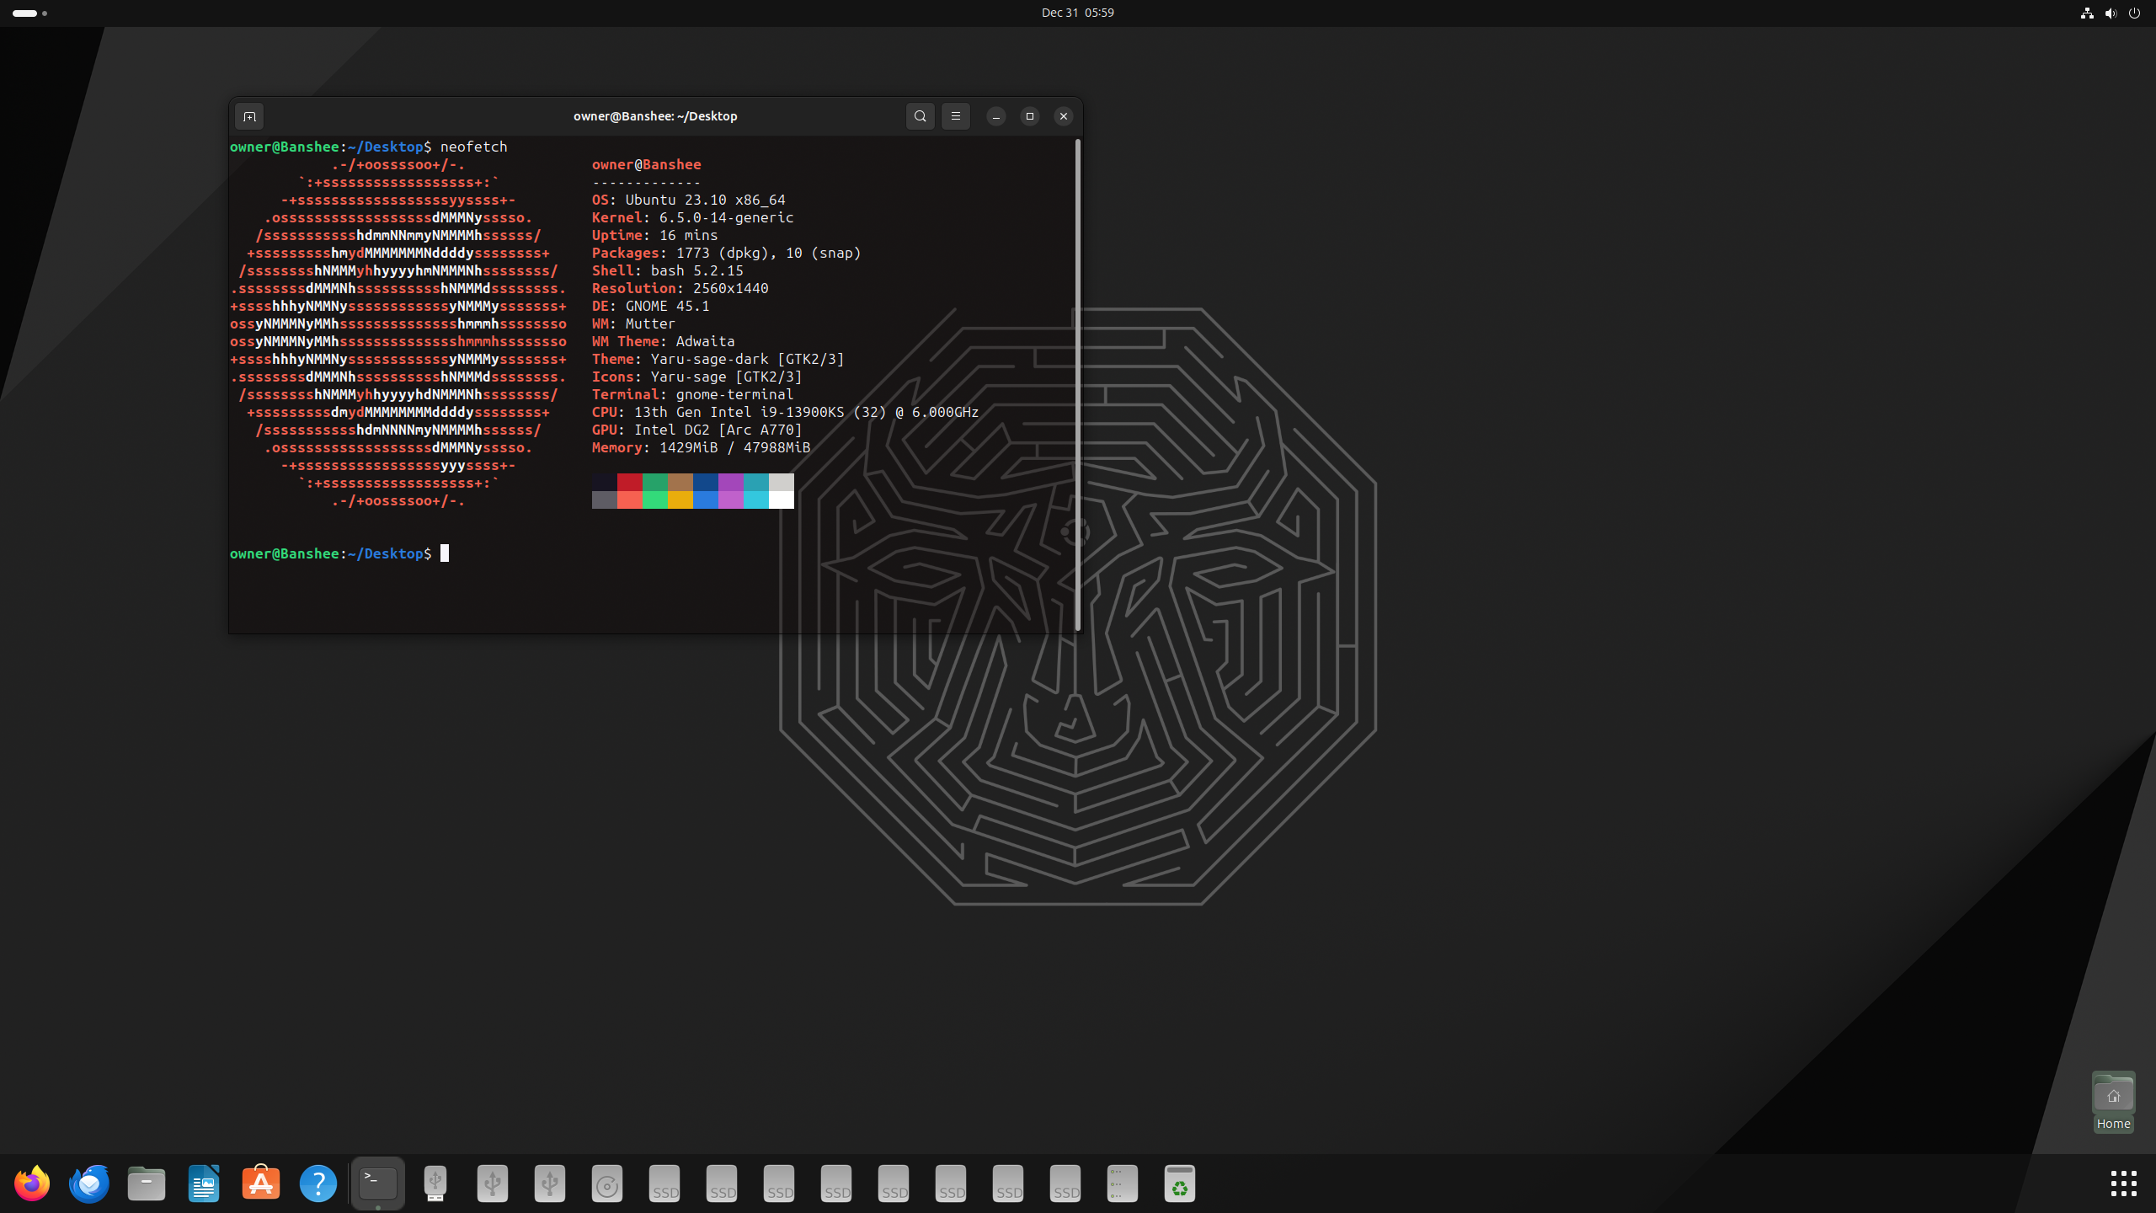Screen dimensions: 2156x1213
Task: Open Firefox from the dock
Action: pos(32,1184)
